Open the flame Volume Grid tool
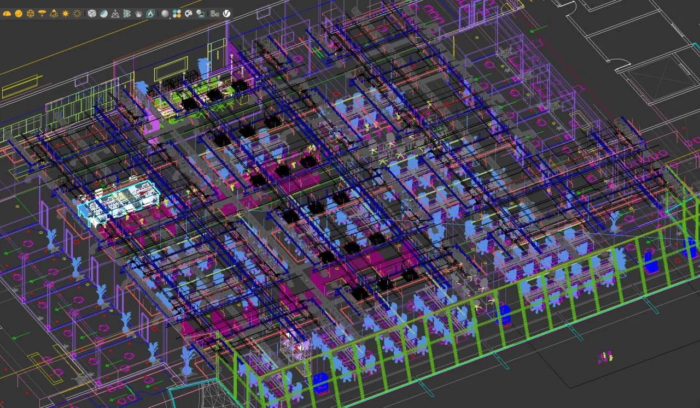 tap(150, 13)
